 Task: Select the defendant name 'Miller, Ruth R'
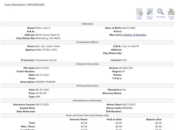[x=43, y=28]
